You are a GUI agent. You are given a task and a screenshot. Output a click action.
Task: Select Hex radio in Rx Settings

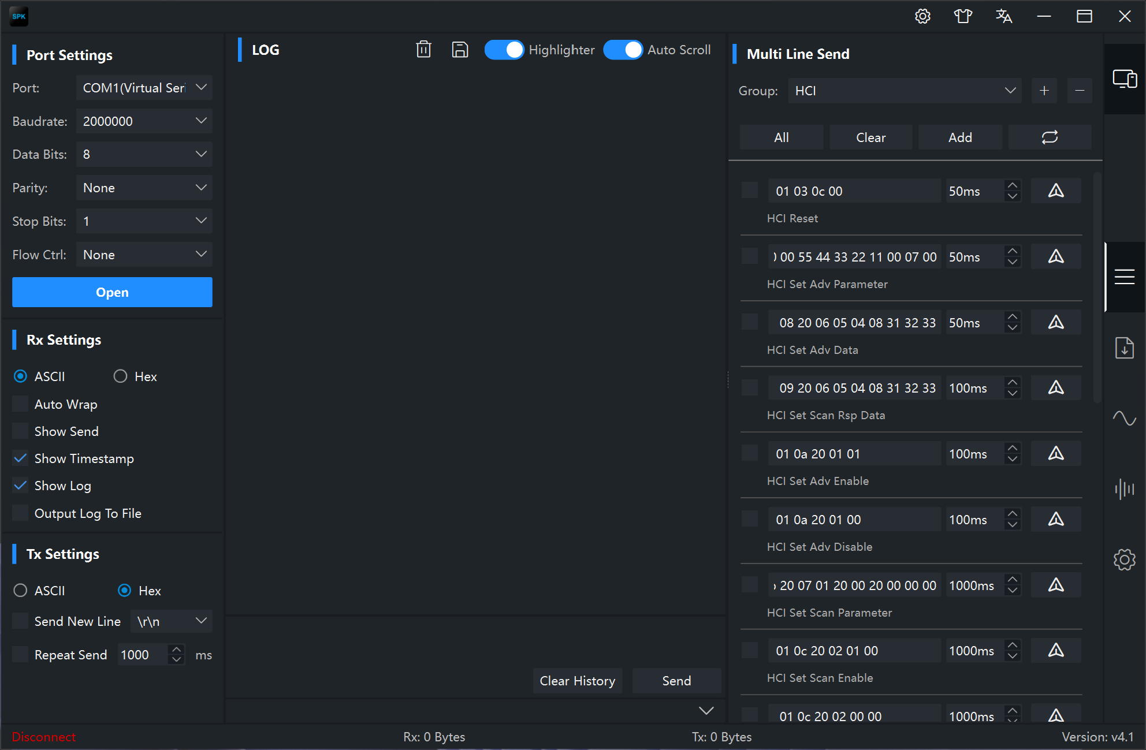click(120, 376)
